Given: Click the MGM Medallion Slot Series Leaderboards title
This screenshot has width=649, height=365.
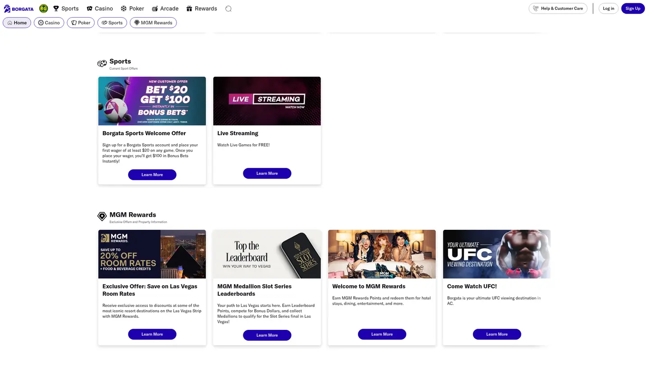Looking at the screenshot, I should [255, 290].
